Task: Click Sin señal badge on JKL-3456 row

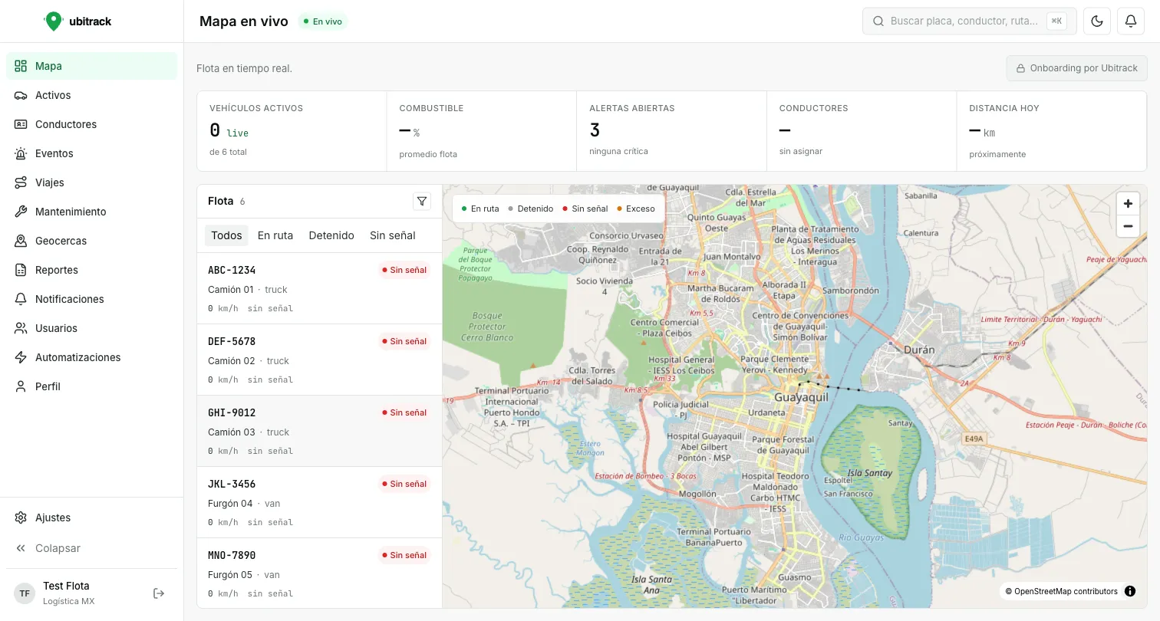Action: pos(404,484)
